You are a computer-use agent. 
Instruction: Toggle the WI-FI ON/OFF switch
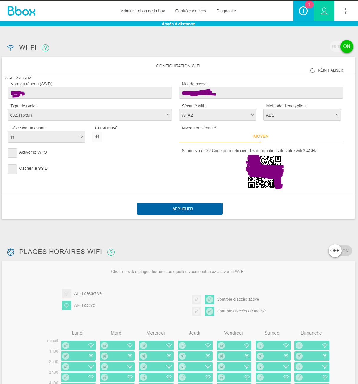[x=341, y=46]
